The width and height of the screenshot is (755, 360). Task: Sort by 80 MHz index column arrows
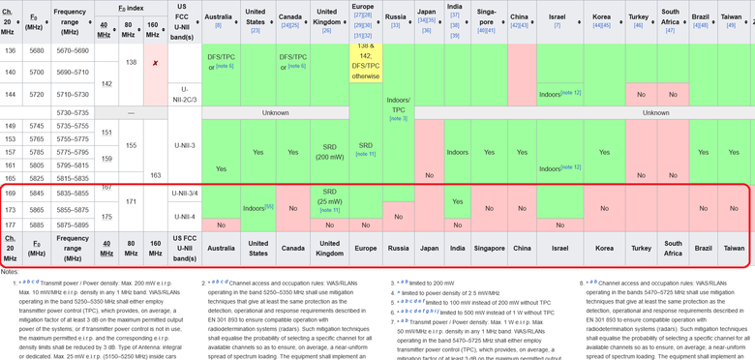point(138,29)
